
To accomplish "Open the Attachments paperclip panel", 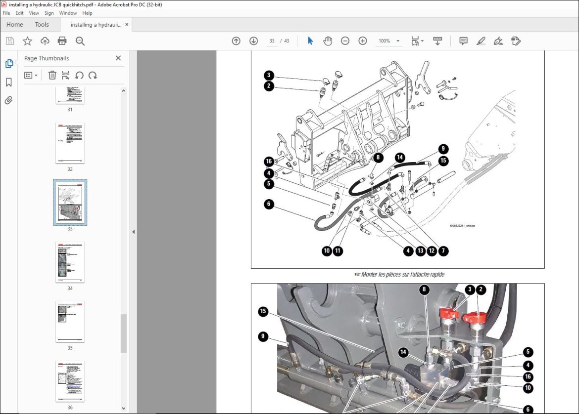I will (x=9, y=100).
